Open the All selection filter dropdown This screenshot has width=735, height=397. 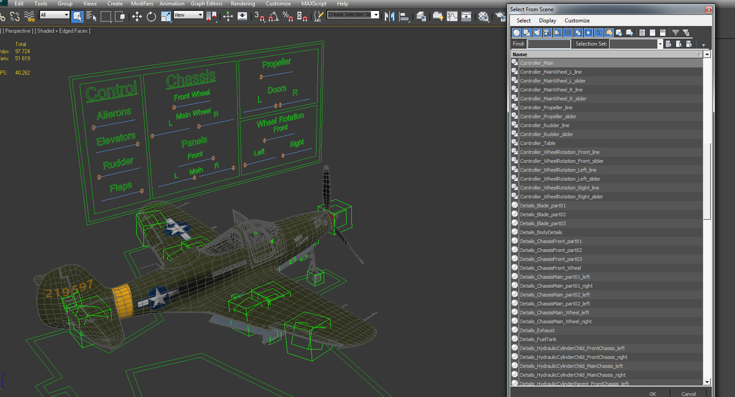[x=54, y=15]
